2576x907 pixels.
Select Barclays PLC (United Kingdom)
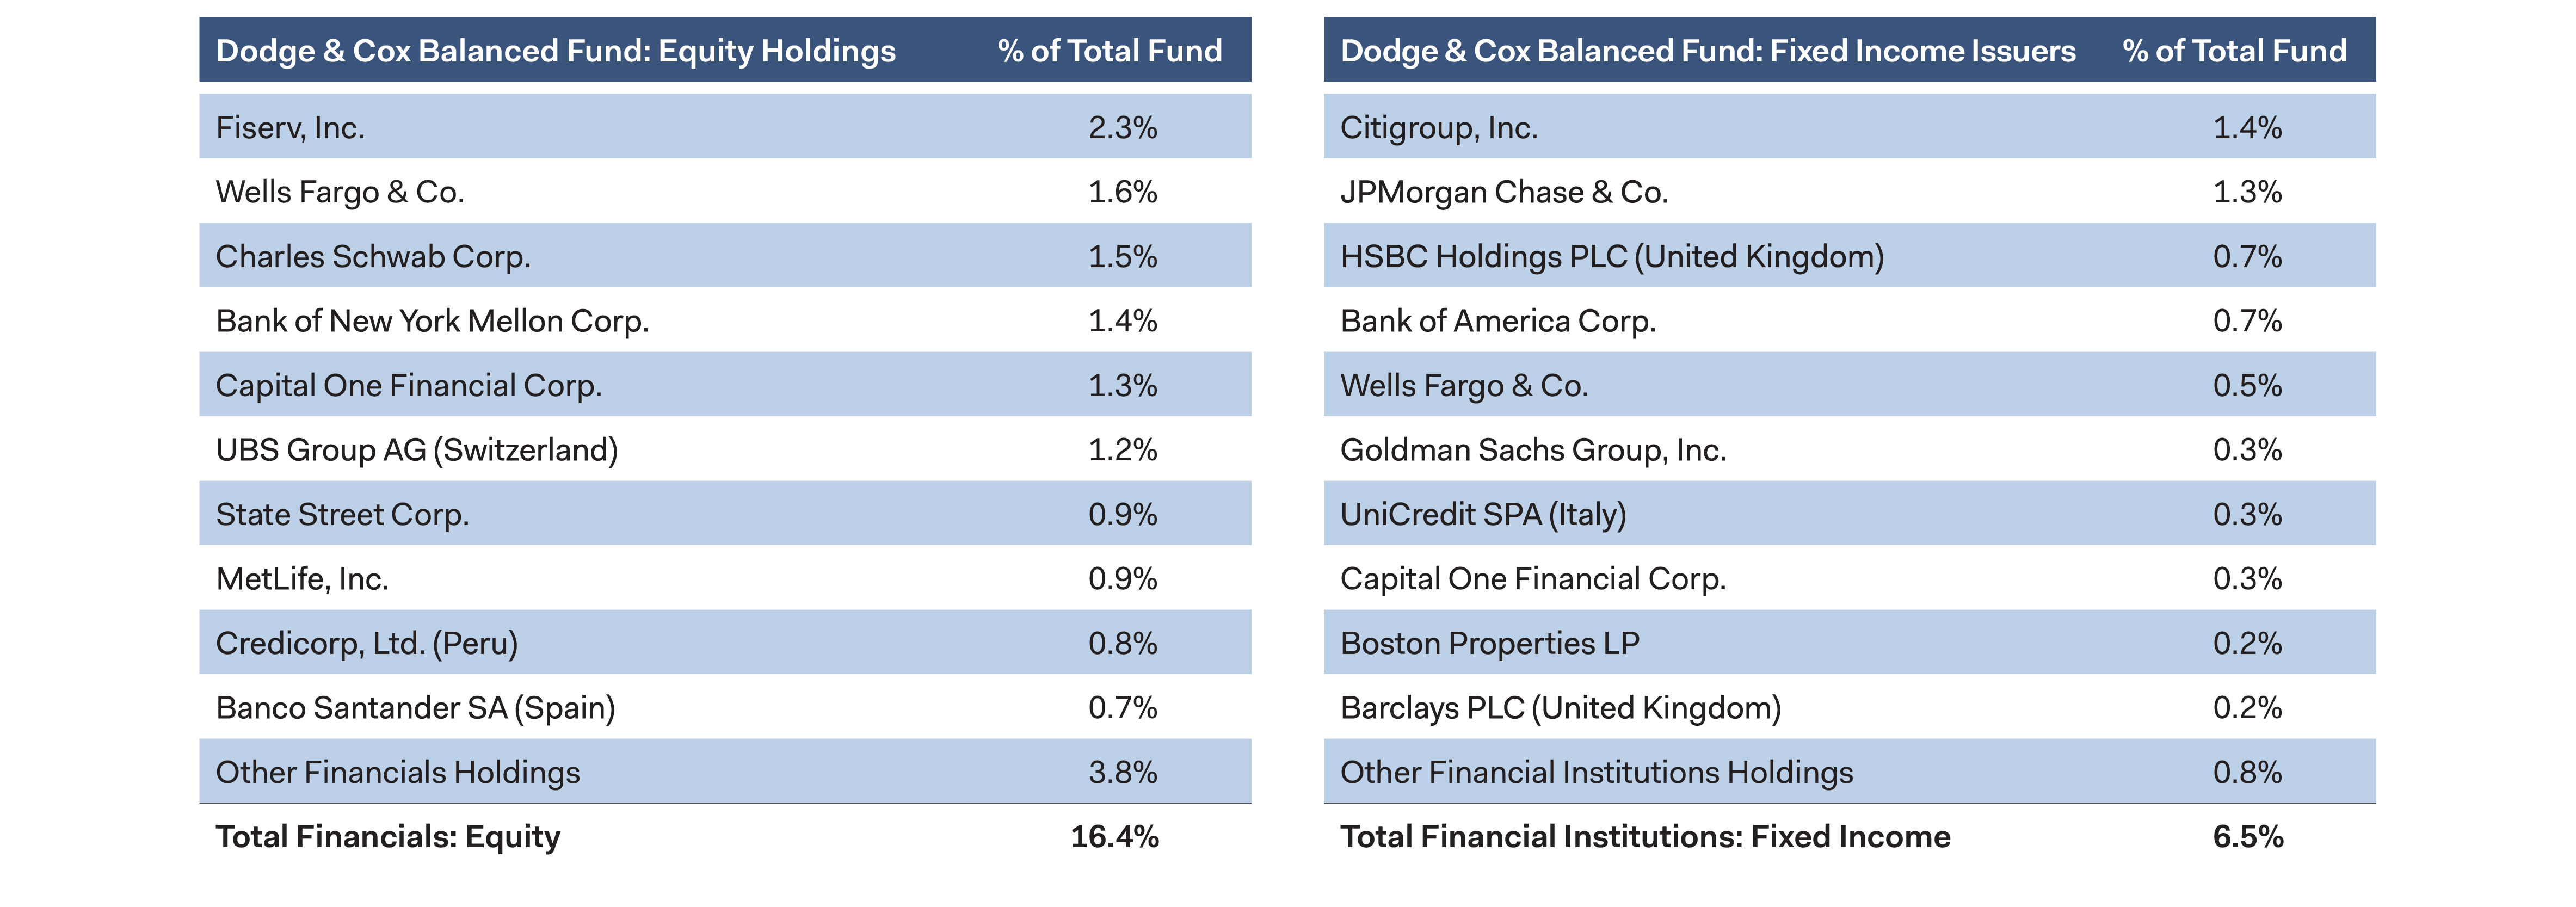[x=1560, y=708]
